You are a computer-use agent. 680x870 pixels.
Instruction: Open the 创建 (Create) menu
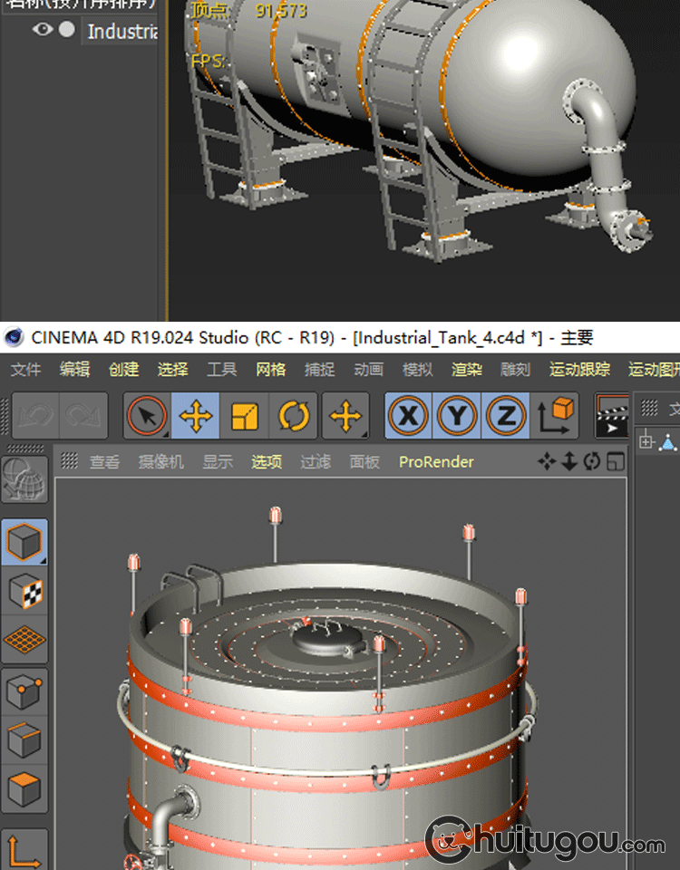tap(124, 369)
